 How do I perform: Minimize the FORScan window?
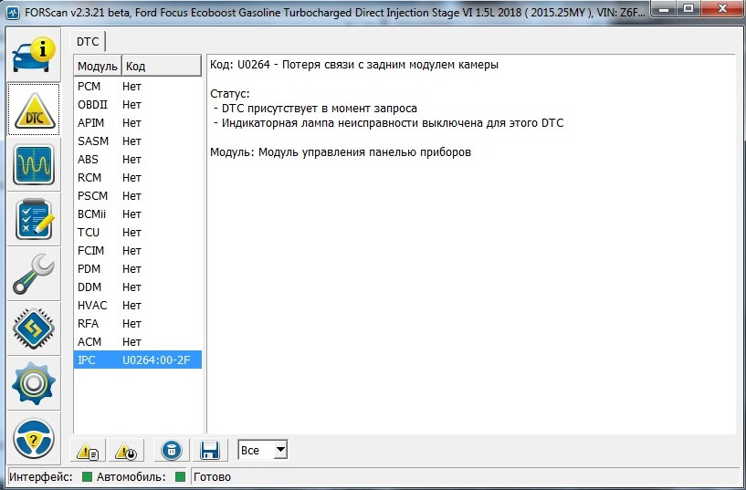(x=665, y=9)
